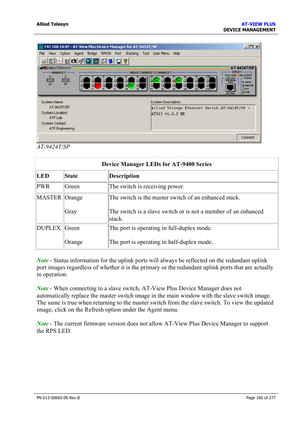
Task: Click the ATP Lab location value
Action: [56, 118]
